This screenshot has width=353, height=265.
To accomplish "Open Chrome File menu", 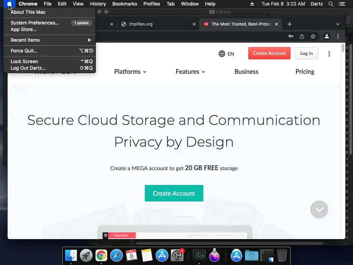I will 48,4.
